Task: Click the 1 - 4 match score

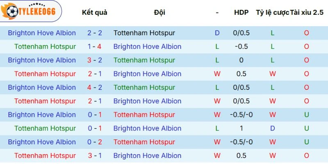Action: point(94,46)
